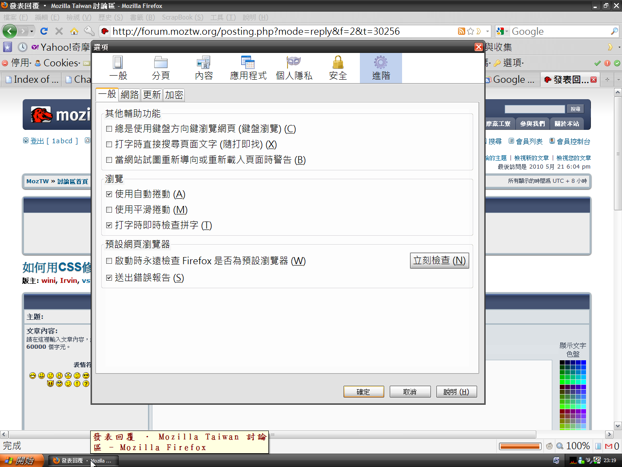Switch to the 一般 sub-tab in Advanced
This screenshot has width=622, height=467.
[x=107, y=94]
